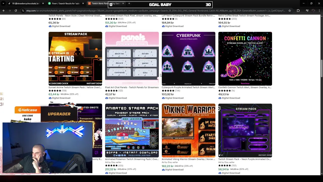This screenshot has width=323, height=182.
Task: Go forward with the browser forward arrow
Action: coord(10,11)
